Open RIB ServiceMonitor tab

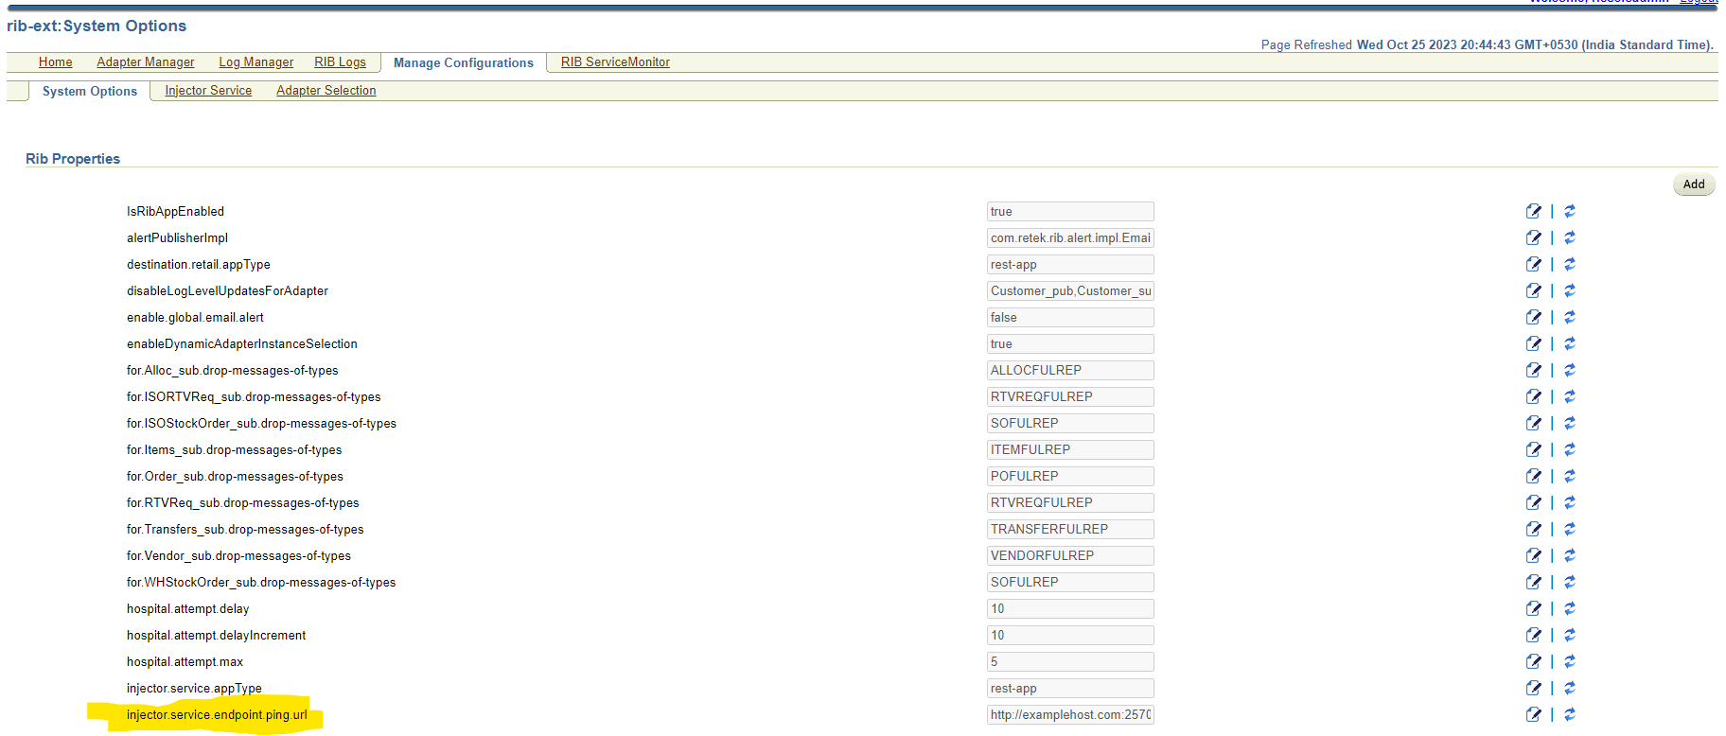(615, 61)
